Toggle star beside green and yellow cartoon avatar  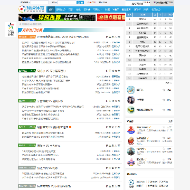(x=164, y=110)
